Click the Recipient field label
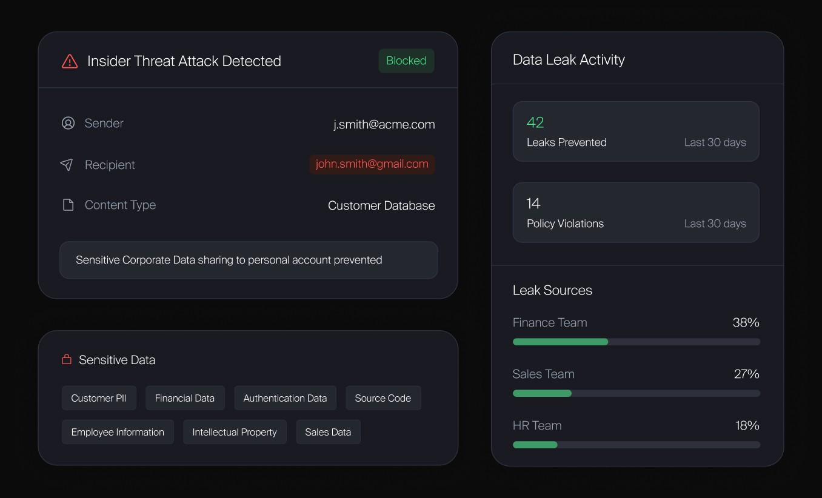 coord(110,165)
